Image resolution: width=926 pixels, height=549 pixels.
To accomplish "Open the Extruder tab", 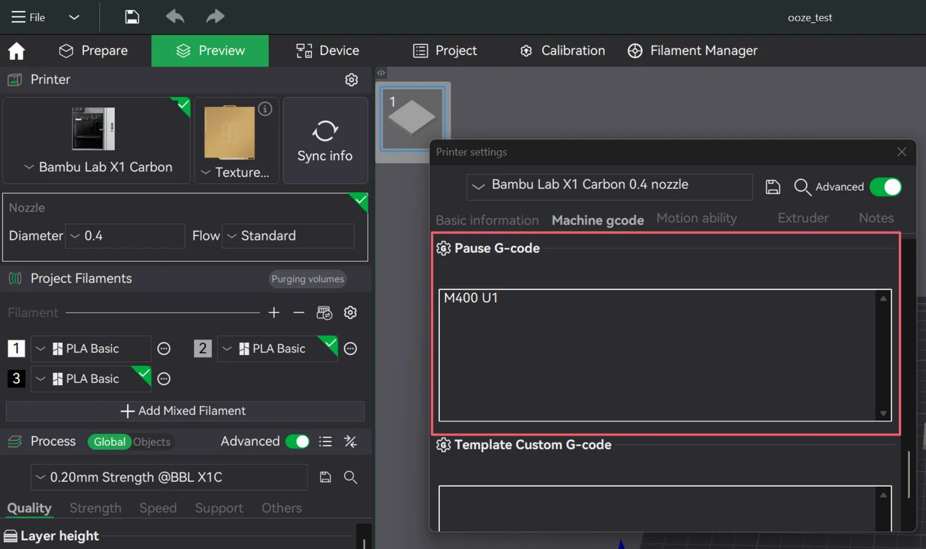I will (x=803, y=218).
